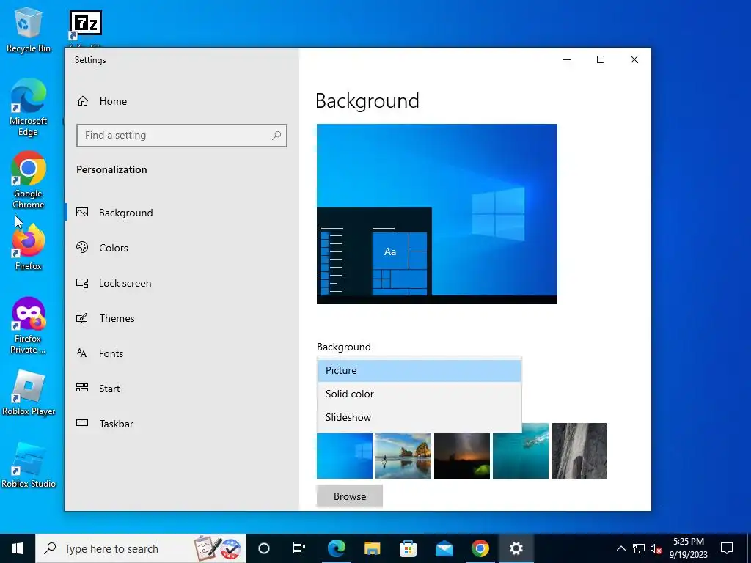Click the search highlight illustration in taskbar search box

pos(217,548)
